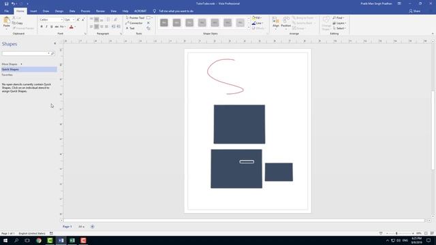436x245 pixels.
Task: Click the connection point X tool
Action: coord(149,23)
